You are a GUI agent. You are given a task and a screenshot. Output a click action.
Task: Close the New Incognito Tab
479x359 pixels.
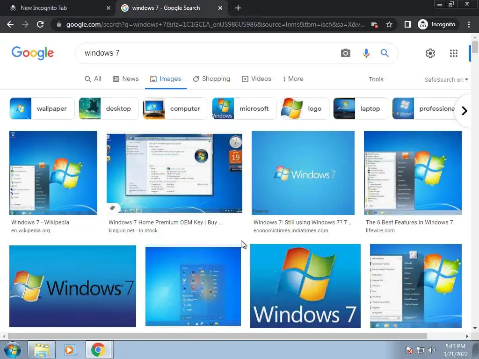(109, 8)
